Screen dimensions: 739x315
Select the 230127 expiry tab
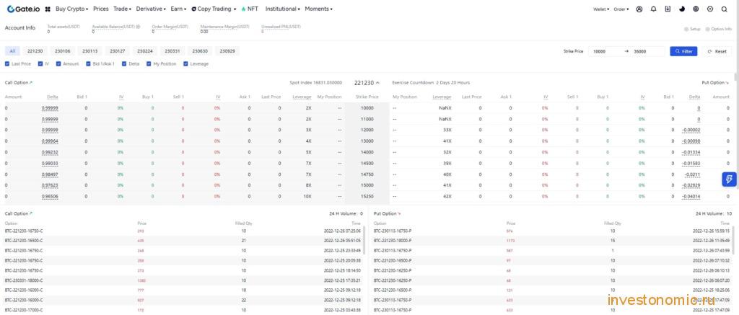118,51
